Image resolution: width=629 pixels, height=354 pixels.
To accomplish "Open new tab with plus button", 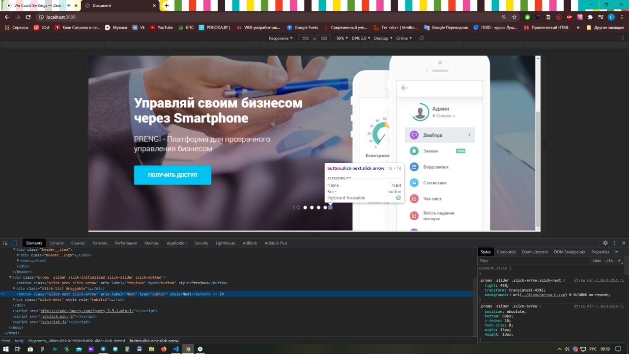I will pyautogui.click(x=167, y=5).
